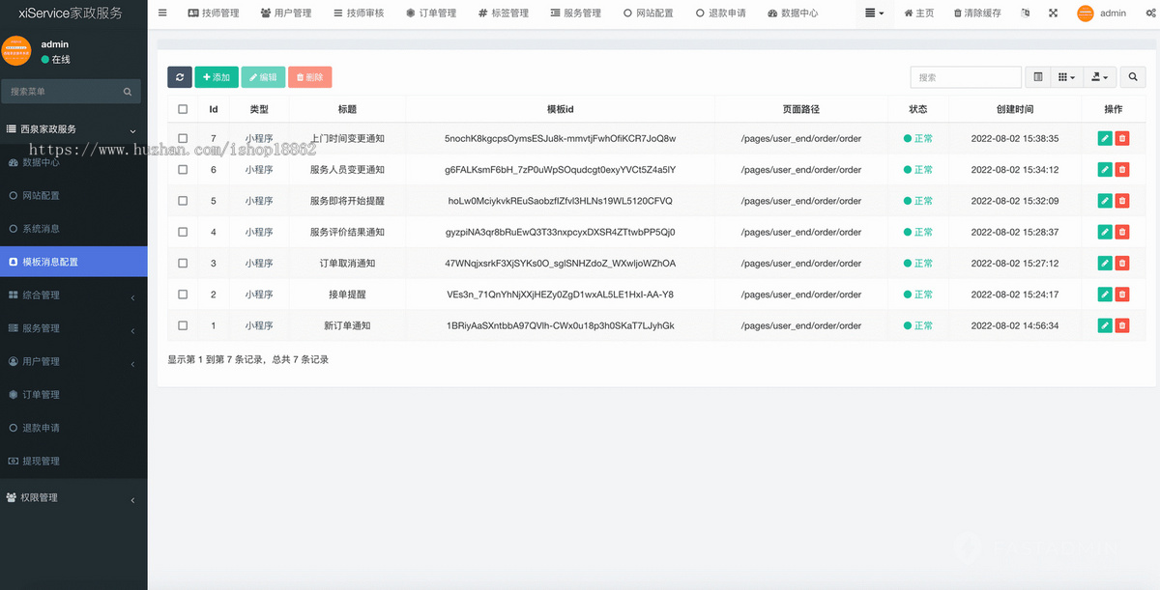
Task: Open the search icon in the table toolbar
Action: [x=1133, y=76]
